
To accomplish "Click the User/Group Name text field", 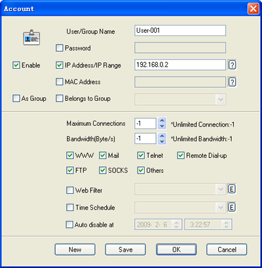I will pos(180,30).
